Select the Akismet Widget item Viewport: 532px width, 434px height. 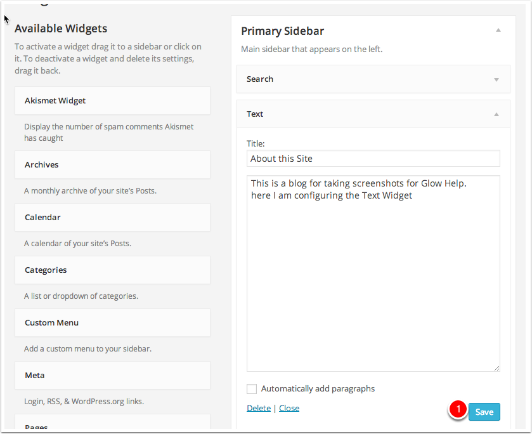pos(112,101)
